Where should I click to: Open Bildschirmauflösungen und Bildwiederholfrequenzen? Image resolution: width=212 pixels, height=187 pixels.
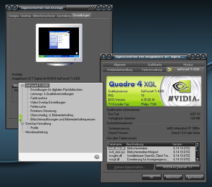click(x=63, y=119)
